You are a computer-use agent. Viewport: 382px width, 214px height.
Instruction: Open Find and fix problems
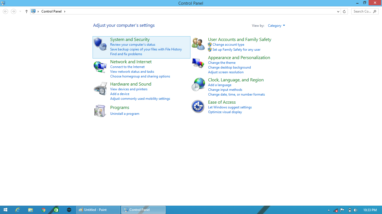click(x=126, y=54)
